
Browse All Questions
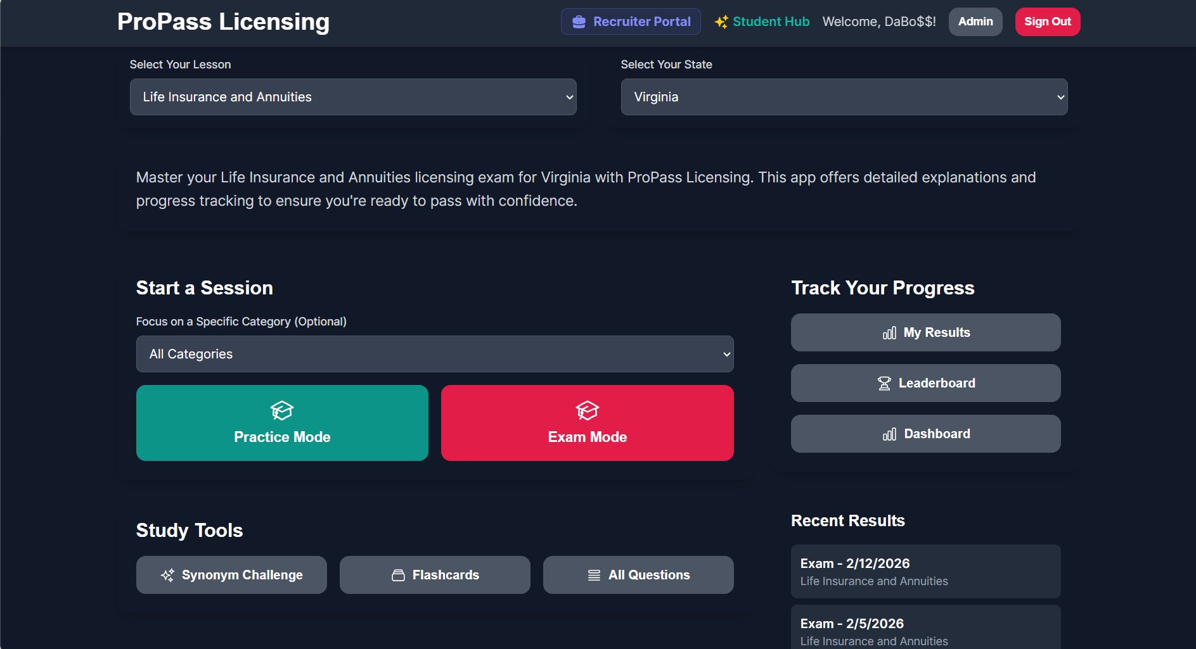click(x=638, y=575)
